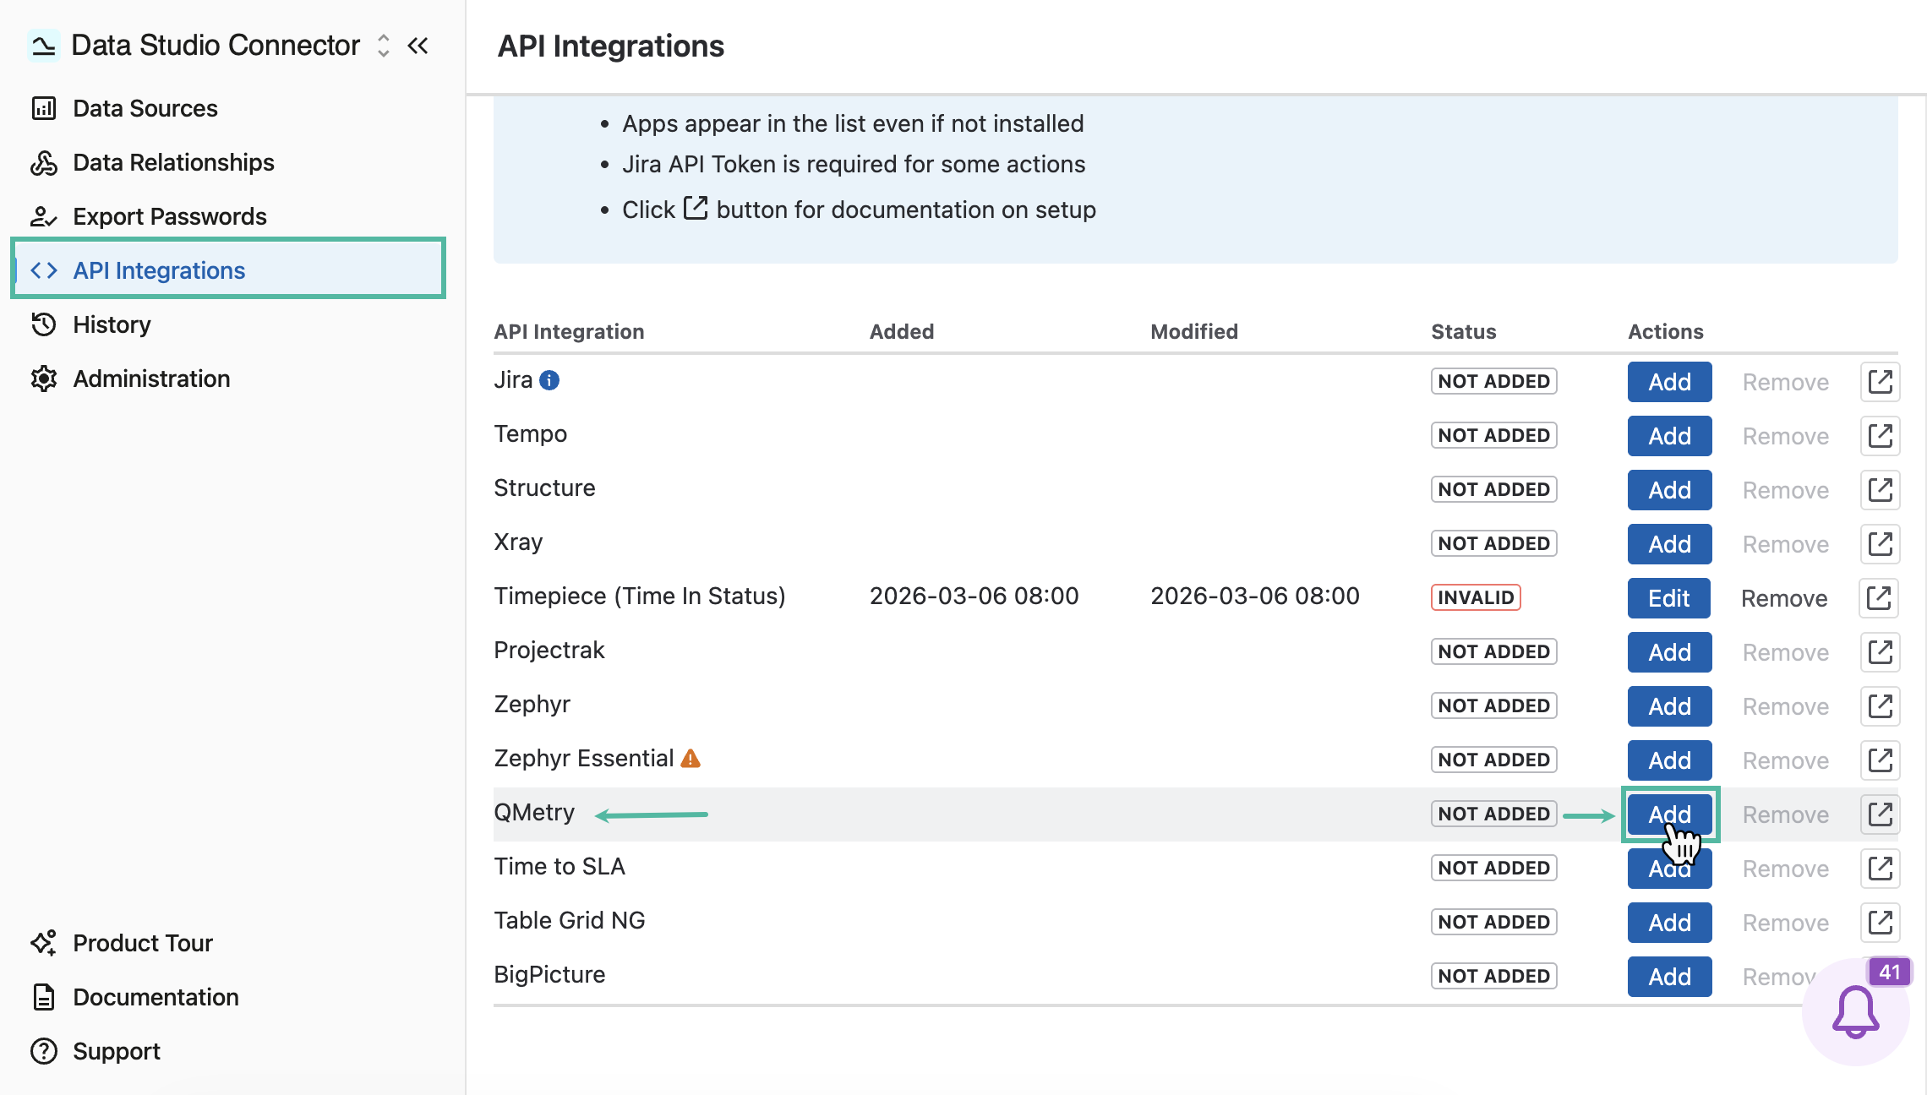This screenshot has width=1927, height=1095.
Task: Click the Product Tour sparkle icon
Action: click(44, 943)
